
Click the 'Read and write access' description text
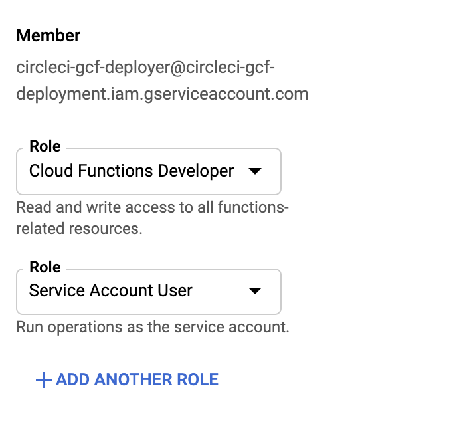pos(152,207)
